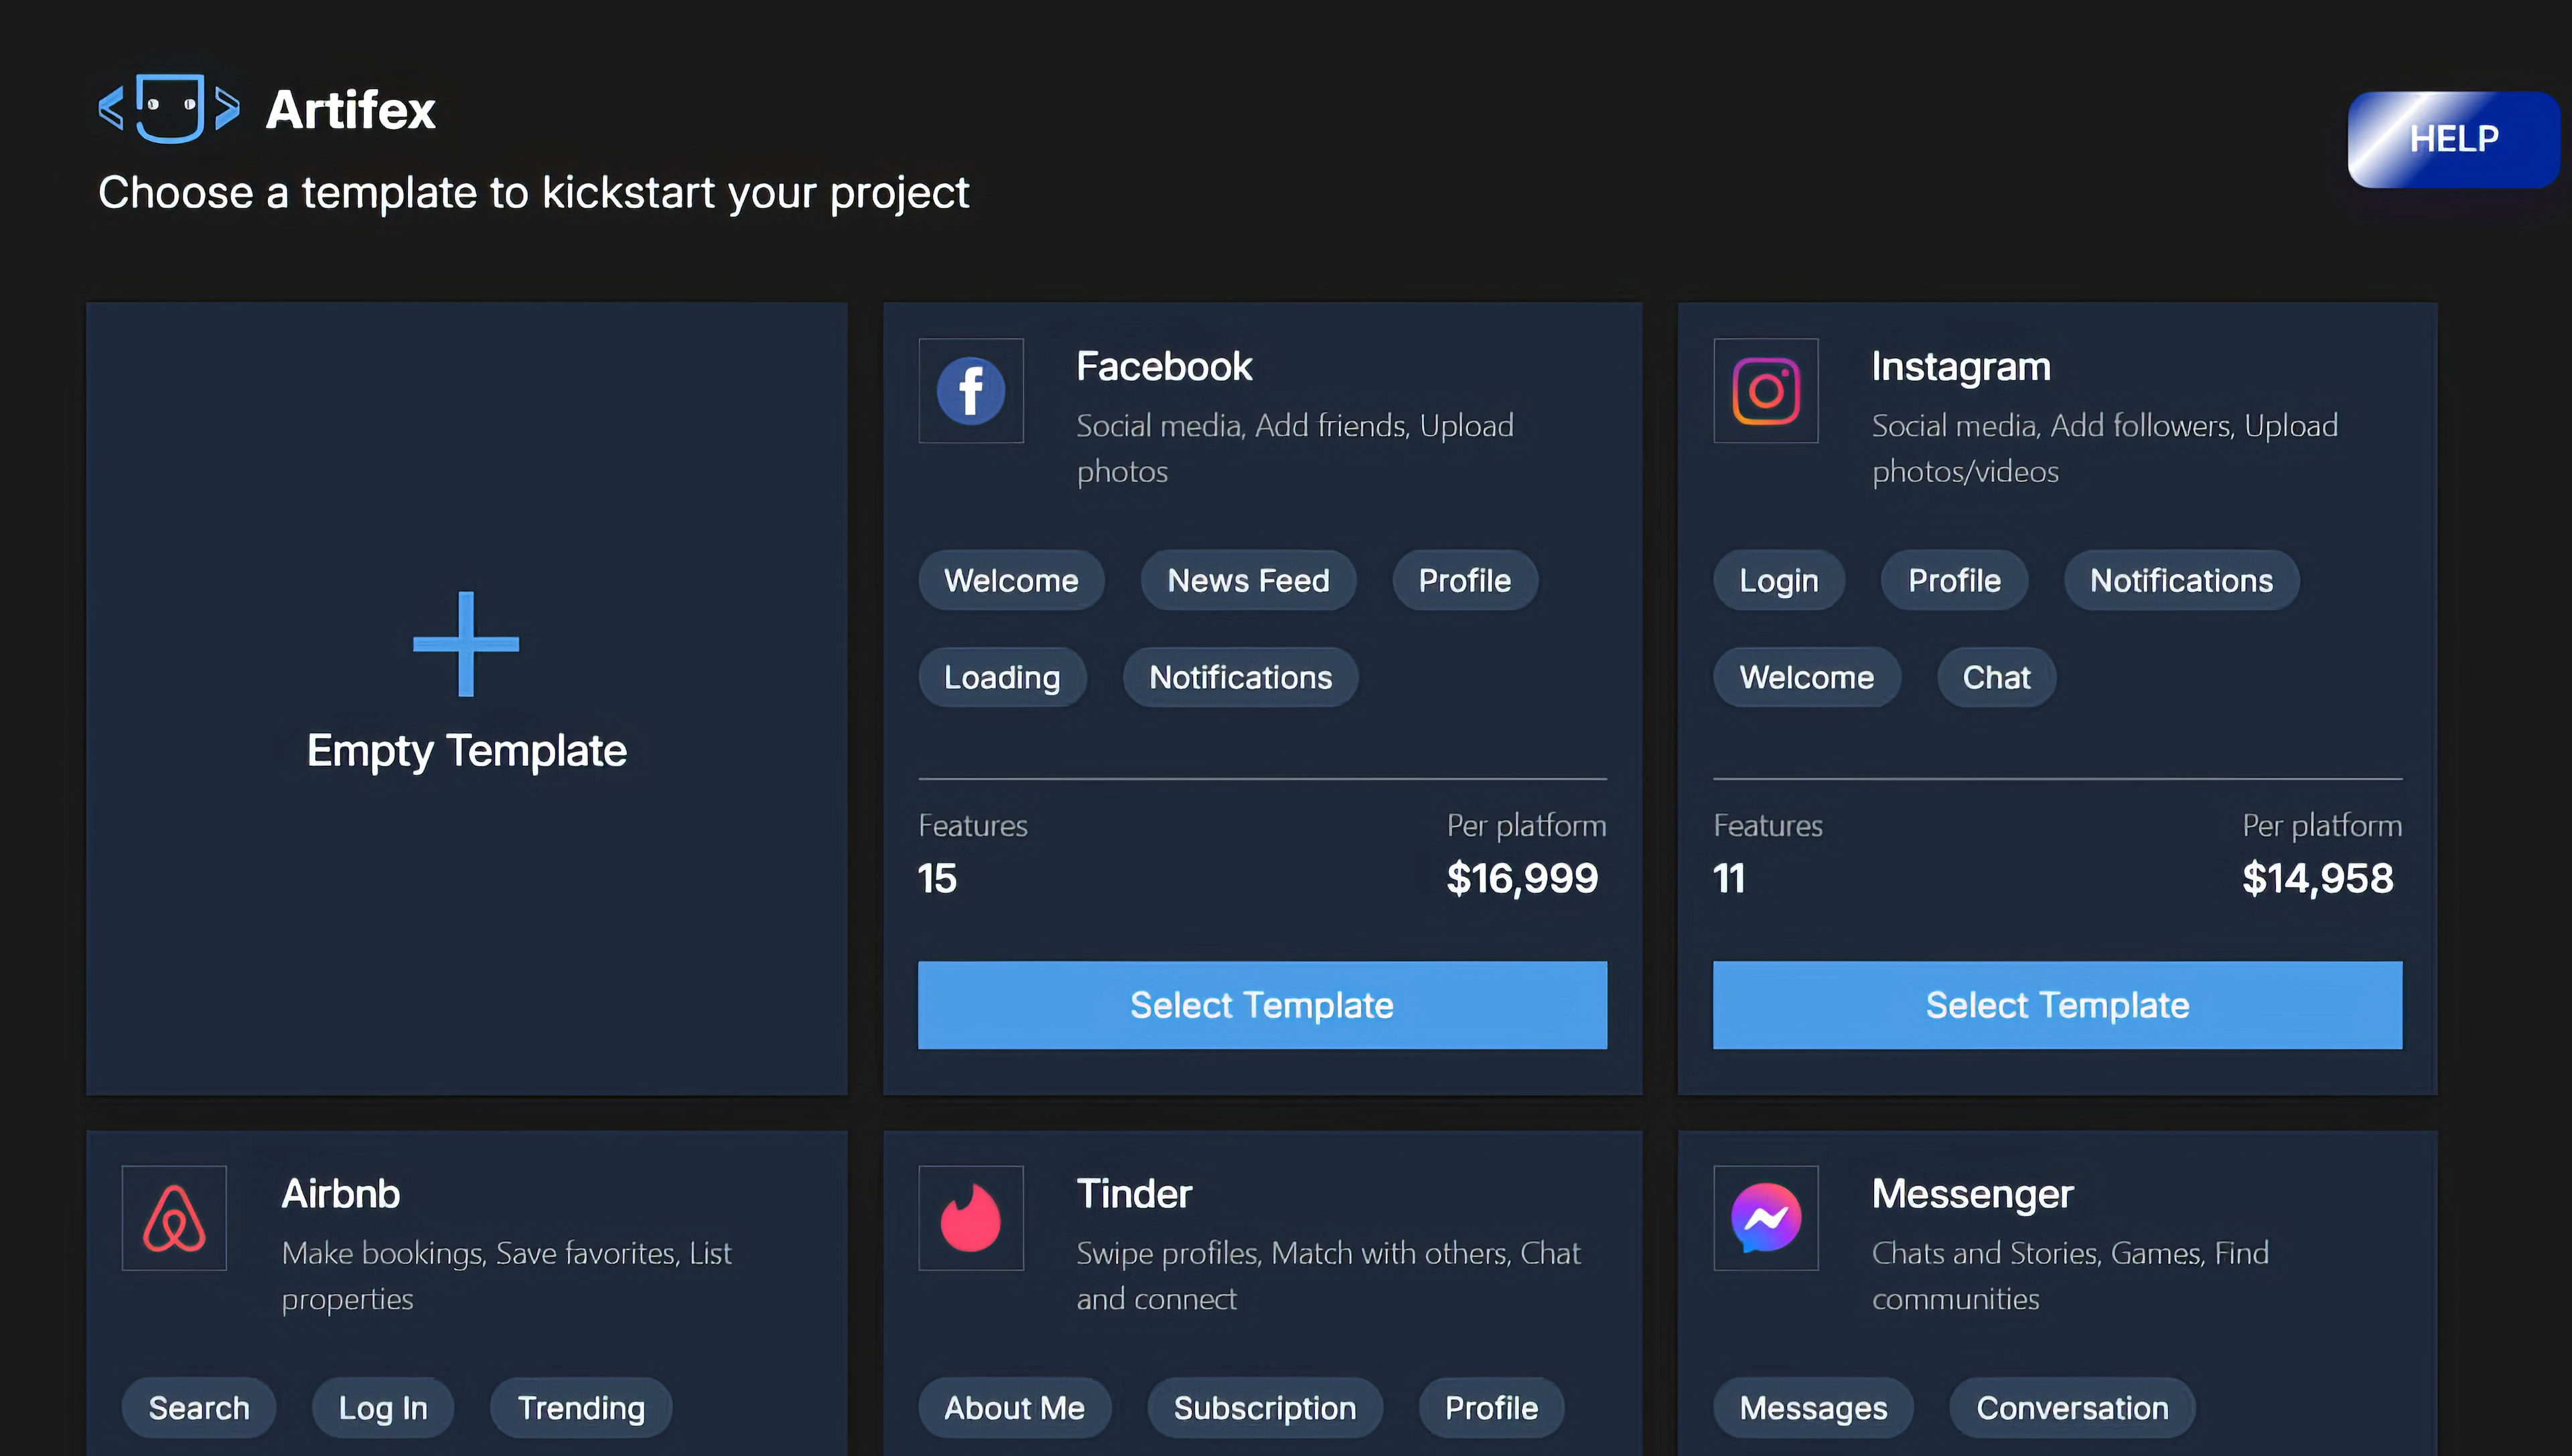Open the Subscription chip on Tinder
The width and height of the screenshot is (2572, 1456).
(1263, 1407)
